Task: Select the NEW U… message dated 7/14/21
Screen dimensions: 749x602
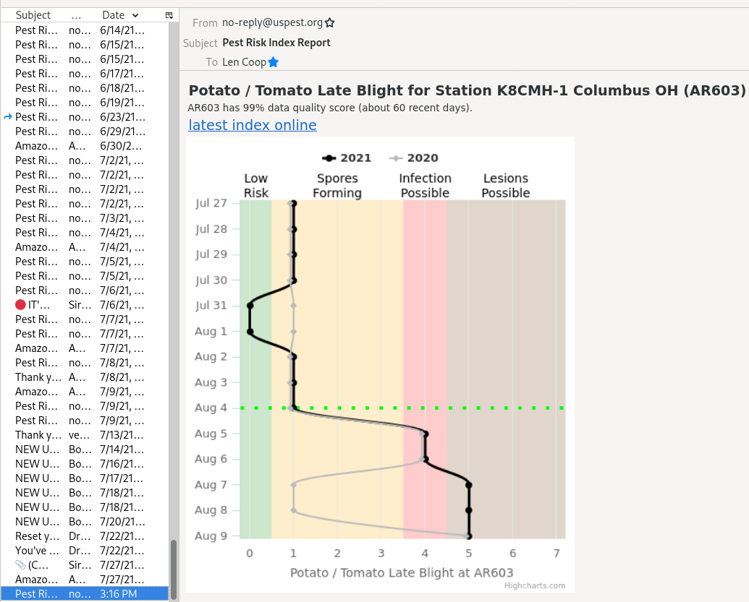Action: pos(85,450)
